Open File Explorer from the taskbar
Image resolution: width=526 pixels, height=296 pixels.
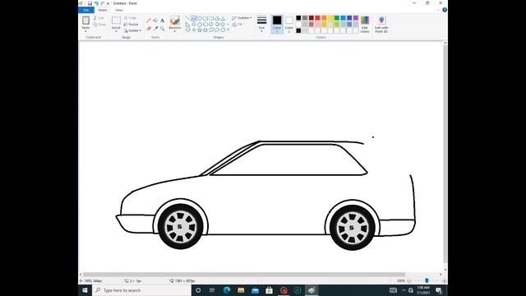(241, 290)
